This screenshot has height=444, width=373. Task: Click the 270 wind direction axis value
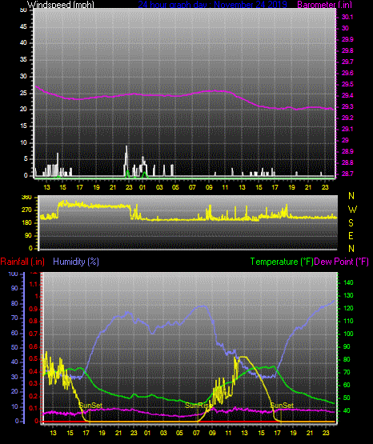click(26, 210)
